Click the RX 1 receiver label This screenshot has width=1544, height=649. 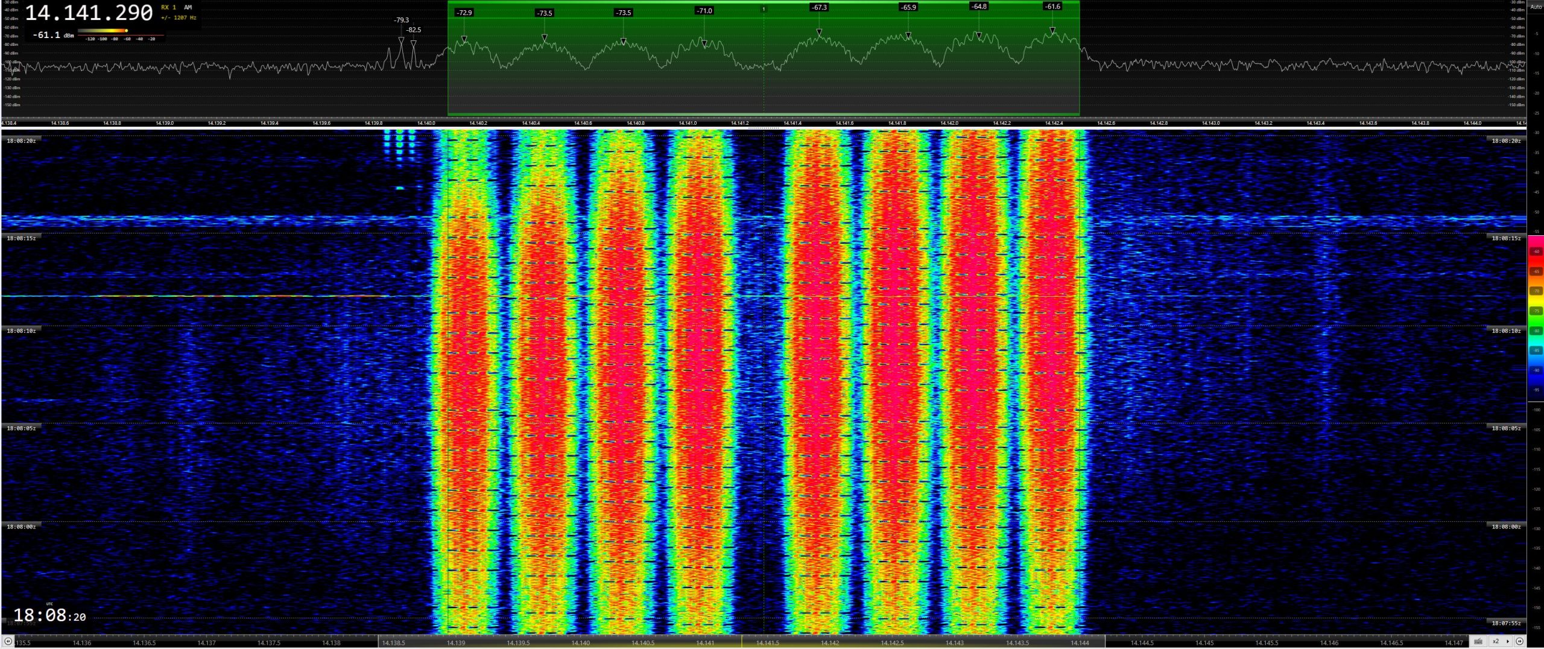[x=168, y=8]
